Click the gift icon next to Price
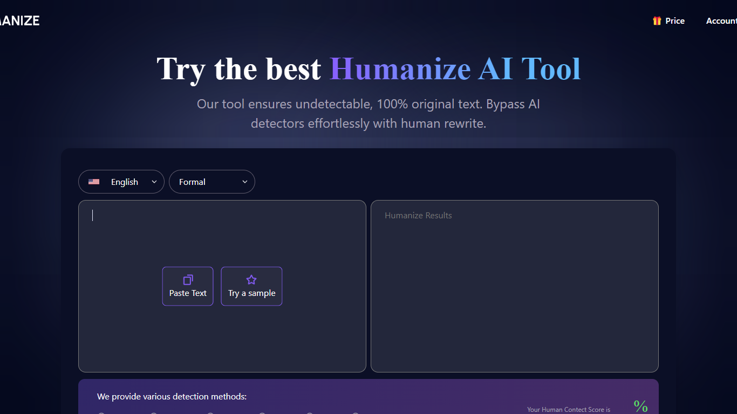The image size is (737, 414). click(657, 20)
